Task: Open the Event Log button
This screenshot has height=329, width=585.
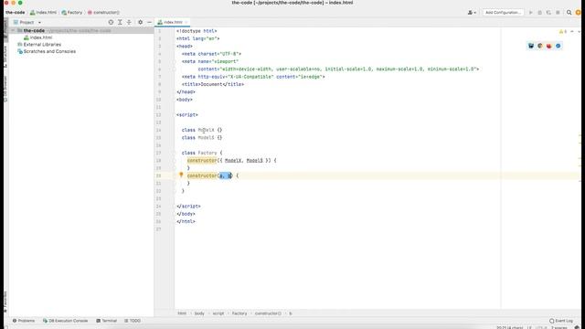Action: pyautogui.click(x=560, y=321)
